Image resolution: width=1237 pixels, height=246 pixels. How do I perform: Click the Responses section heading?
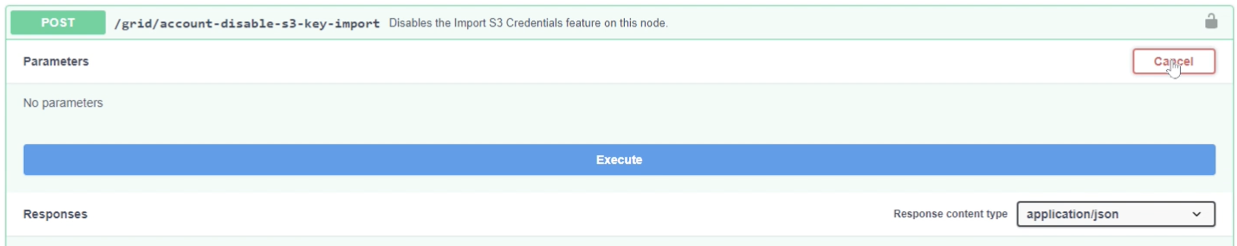(55, 214)
